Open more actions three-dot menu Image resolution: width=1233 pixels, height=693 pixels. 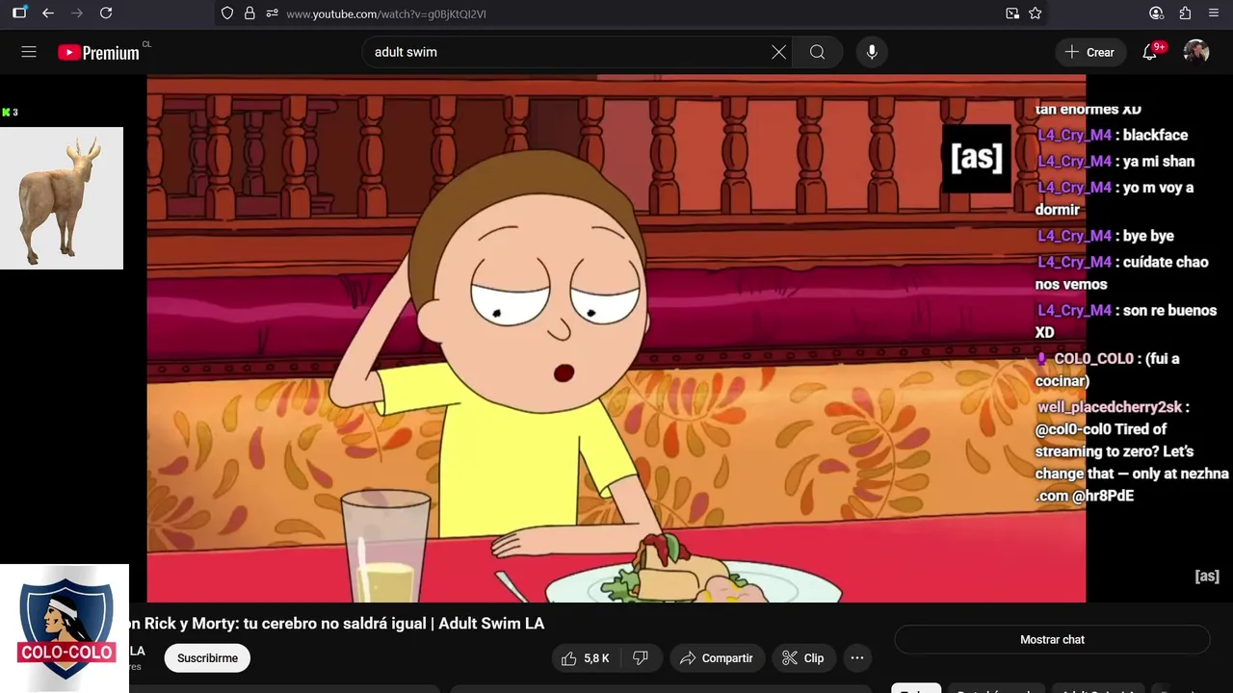tap(857, 658)
